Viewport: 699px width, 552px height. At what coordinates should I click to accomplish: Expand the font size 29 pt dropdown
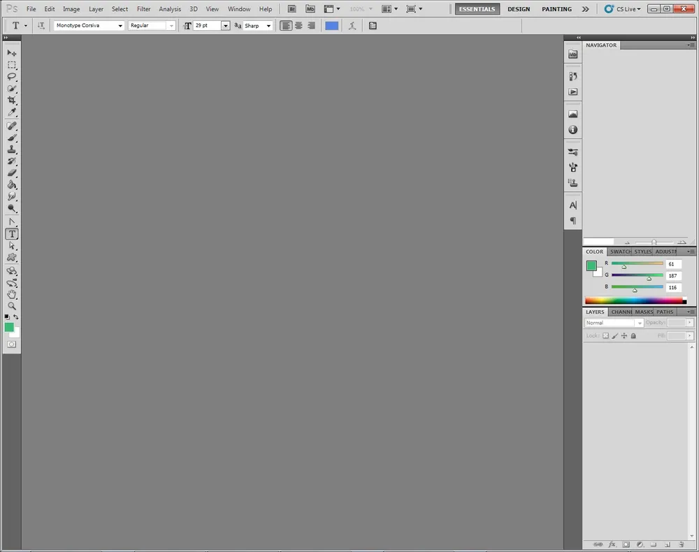(225, 26)
